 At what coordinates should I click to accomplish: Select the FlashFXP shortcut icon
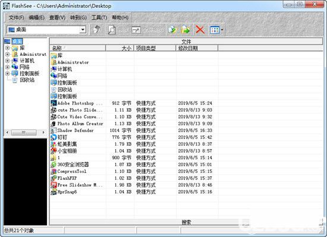pyautogui.click(x=54, y=178)
